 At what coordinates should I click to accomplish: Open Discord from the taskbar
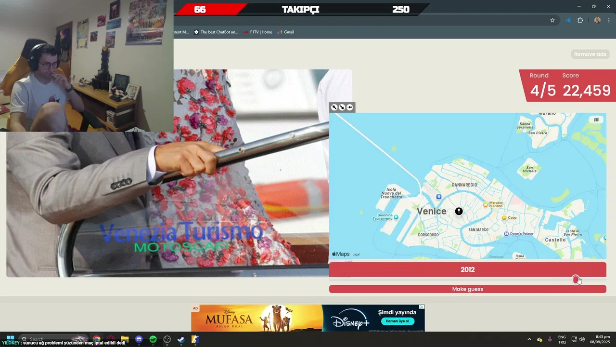pyautogui.click(x=139, y=339)
